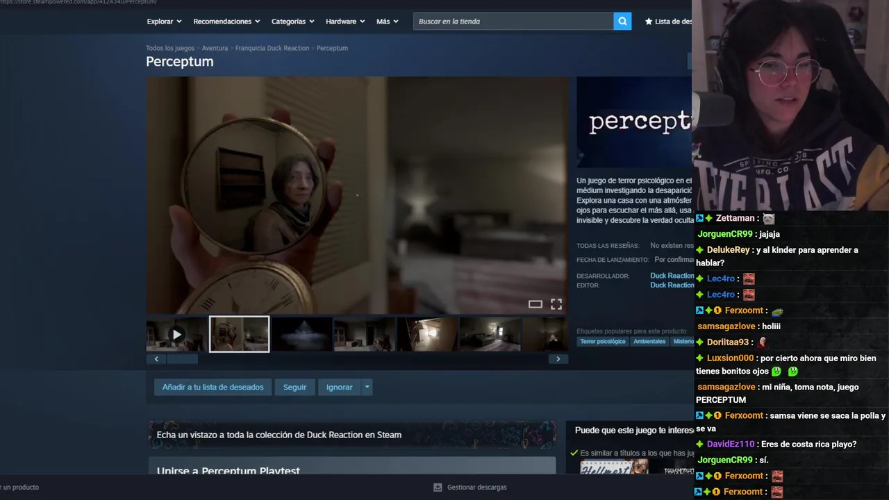Click username DavidEz110 in chat
Viewport: 889px width, 500px height.
730,444
